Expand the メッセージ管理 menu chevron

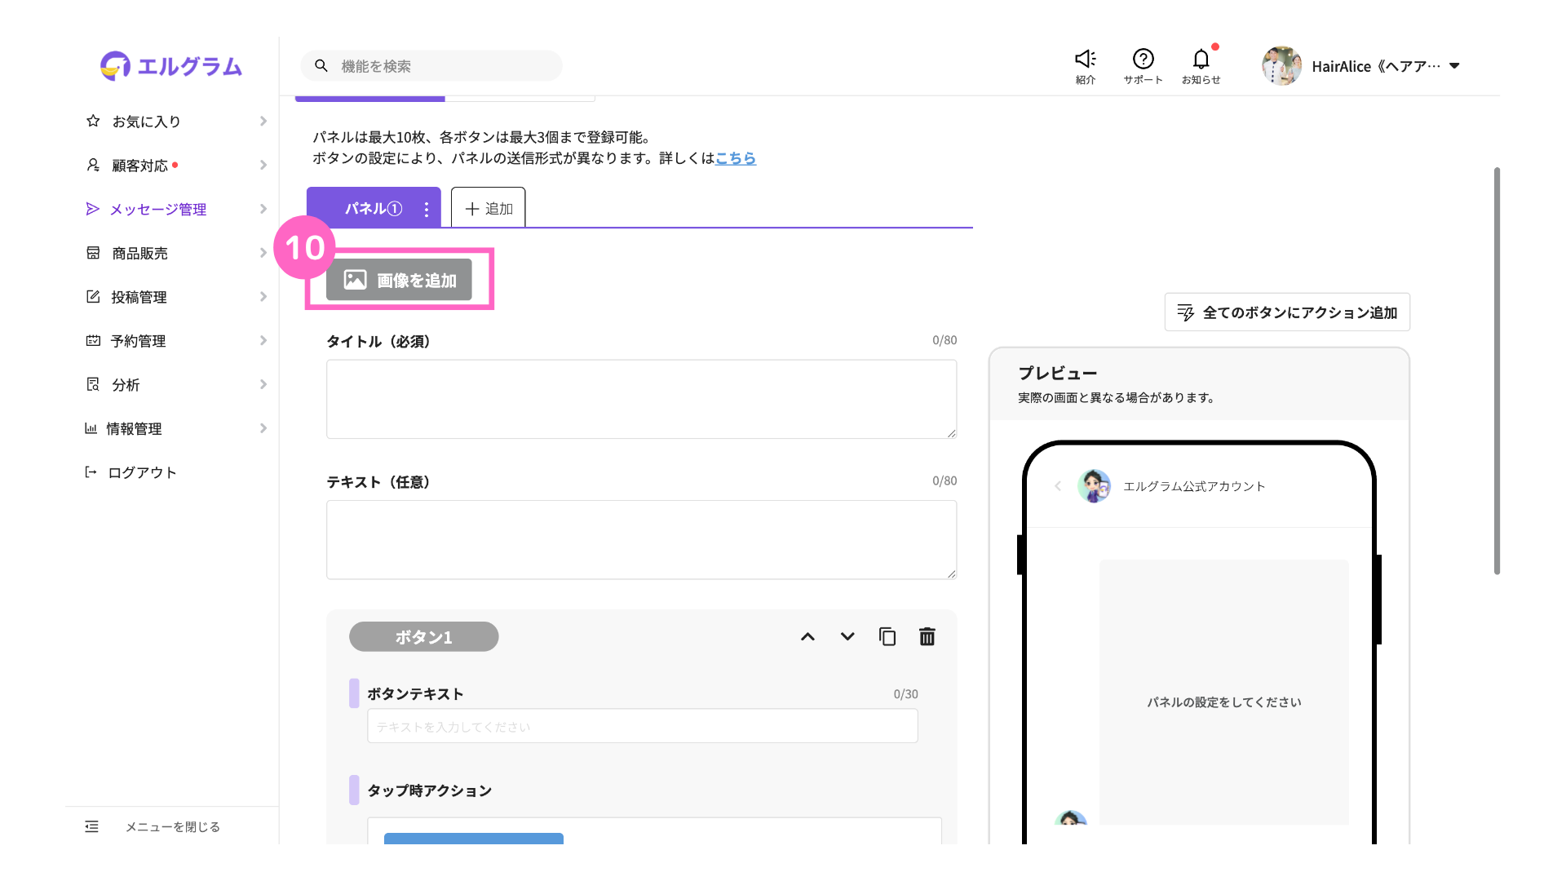tap(263, 209)
